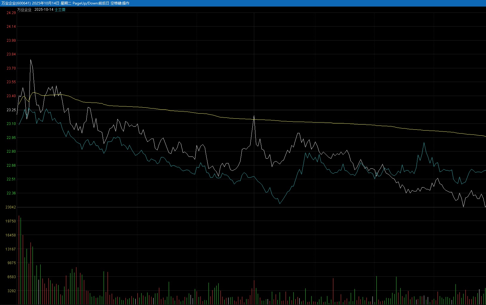Click the 23.25 previous-close axis label
This screenshot has width=486, height=305.
[x=11, y=110]
